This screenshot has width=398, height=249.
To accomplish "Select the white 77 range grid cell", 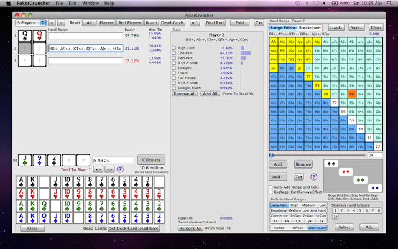I will click(335, 103).
